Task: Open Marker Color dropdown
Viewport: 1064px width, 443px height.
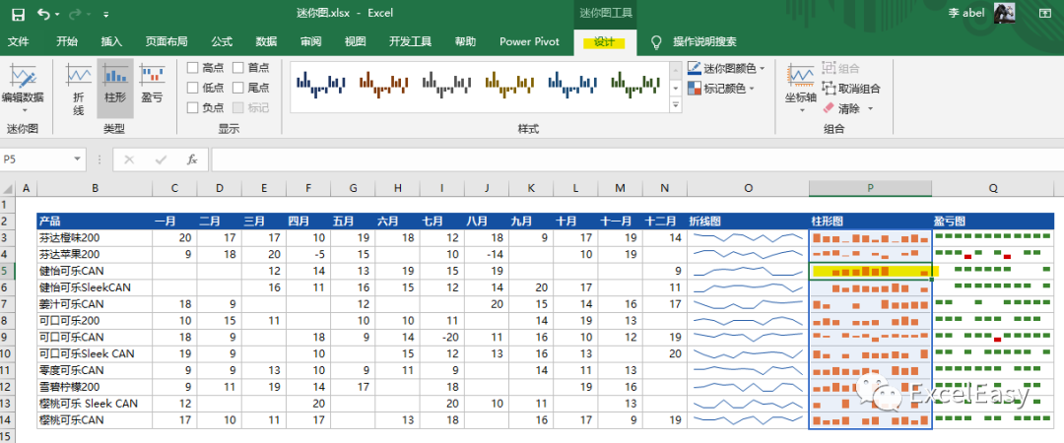Action: (x=720, y=89)
